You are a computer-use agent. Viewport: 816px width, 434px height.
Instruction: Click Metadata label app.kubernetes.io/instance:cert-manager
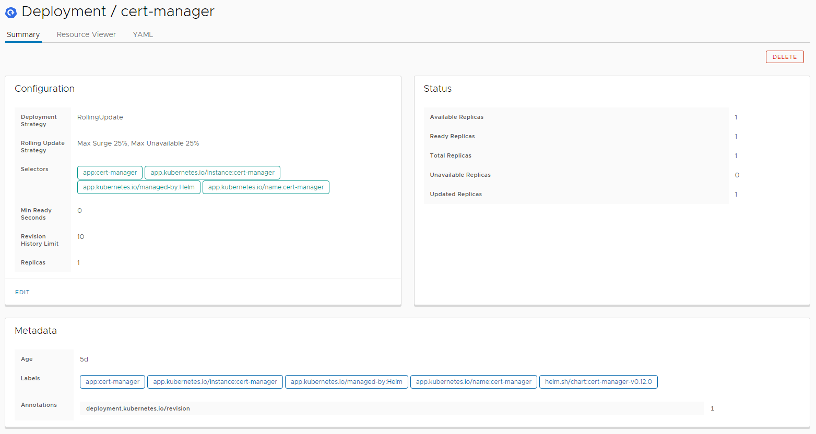point(215,382)
